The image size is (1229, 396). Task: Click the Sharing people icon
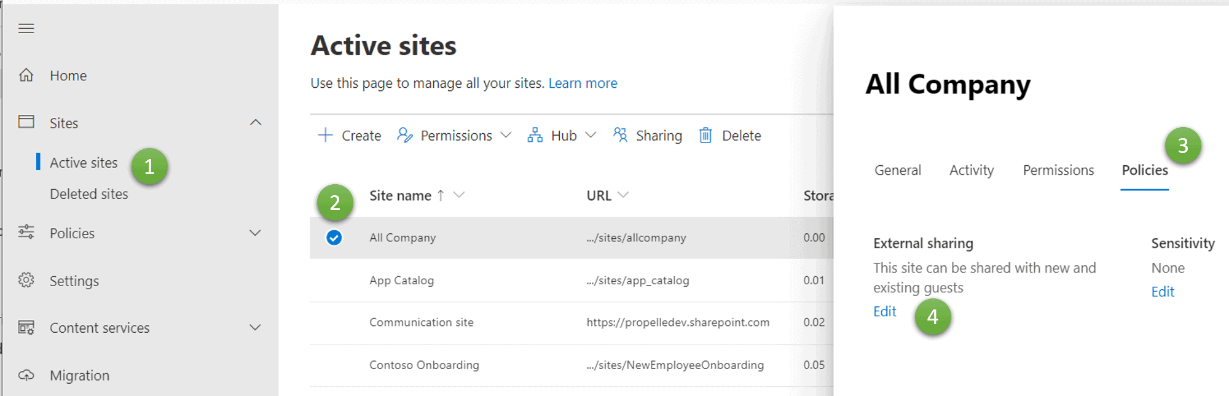click(620, 135)
